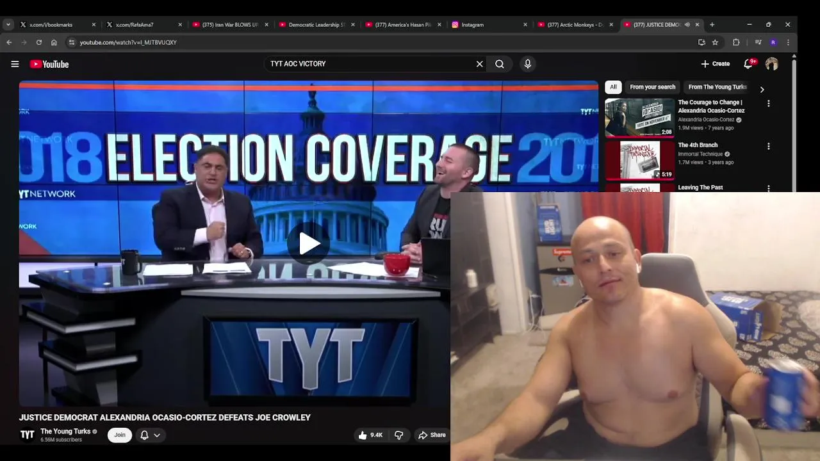Open options for The Courage to Change video
This screenshot has width=820, height=461.
[769, 103]
